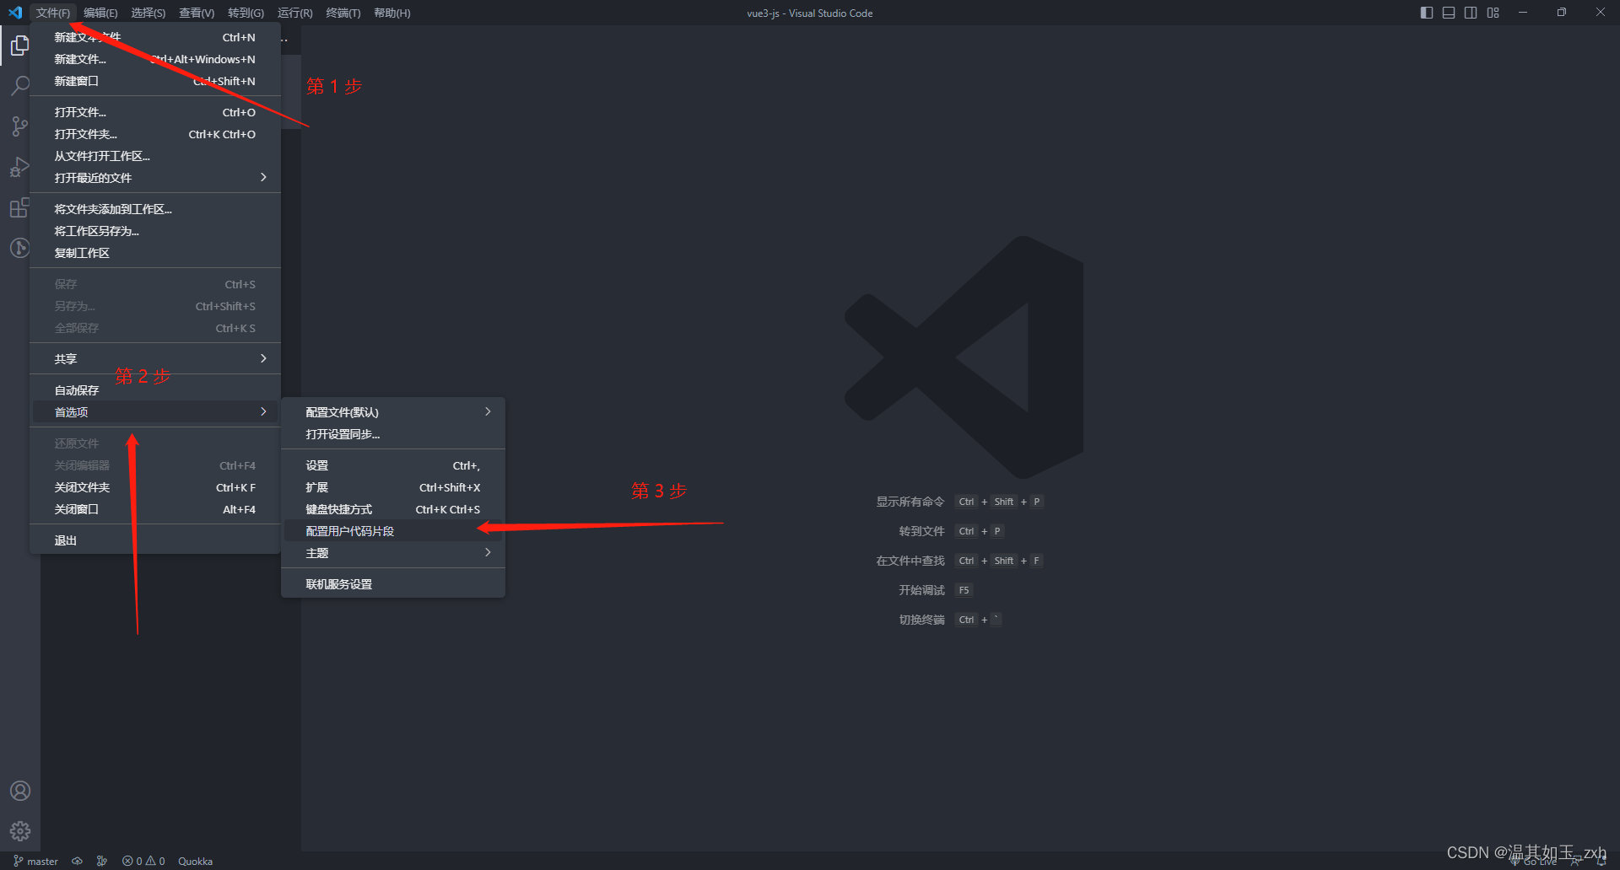Select 将文件夹添加到工作区... entry
Image resolution: width=1620 pixels, height=870 pixels.
(155, 209)
